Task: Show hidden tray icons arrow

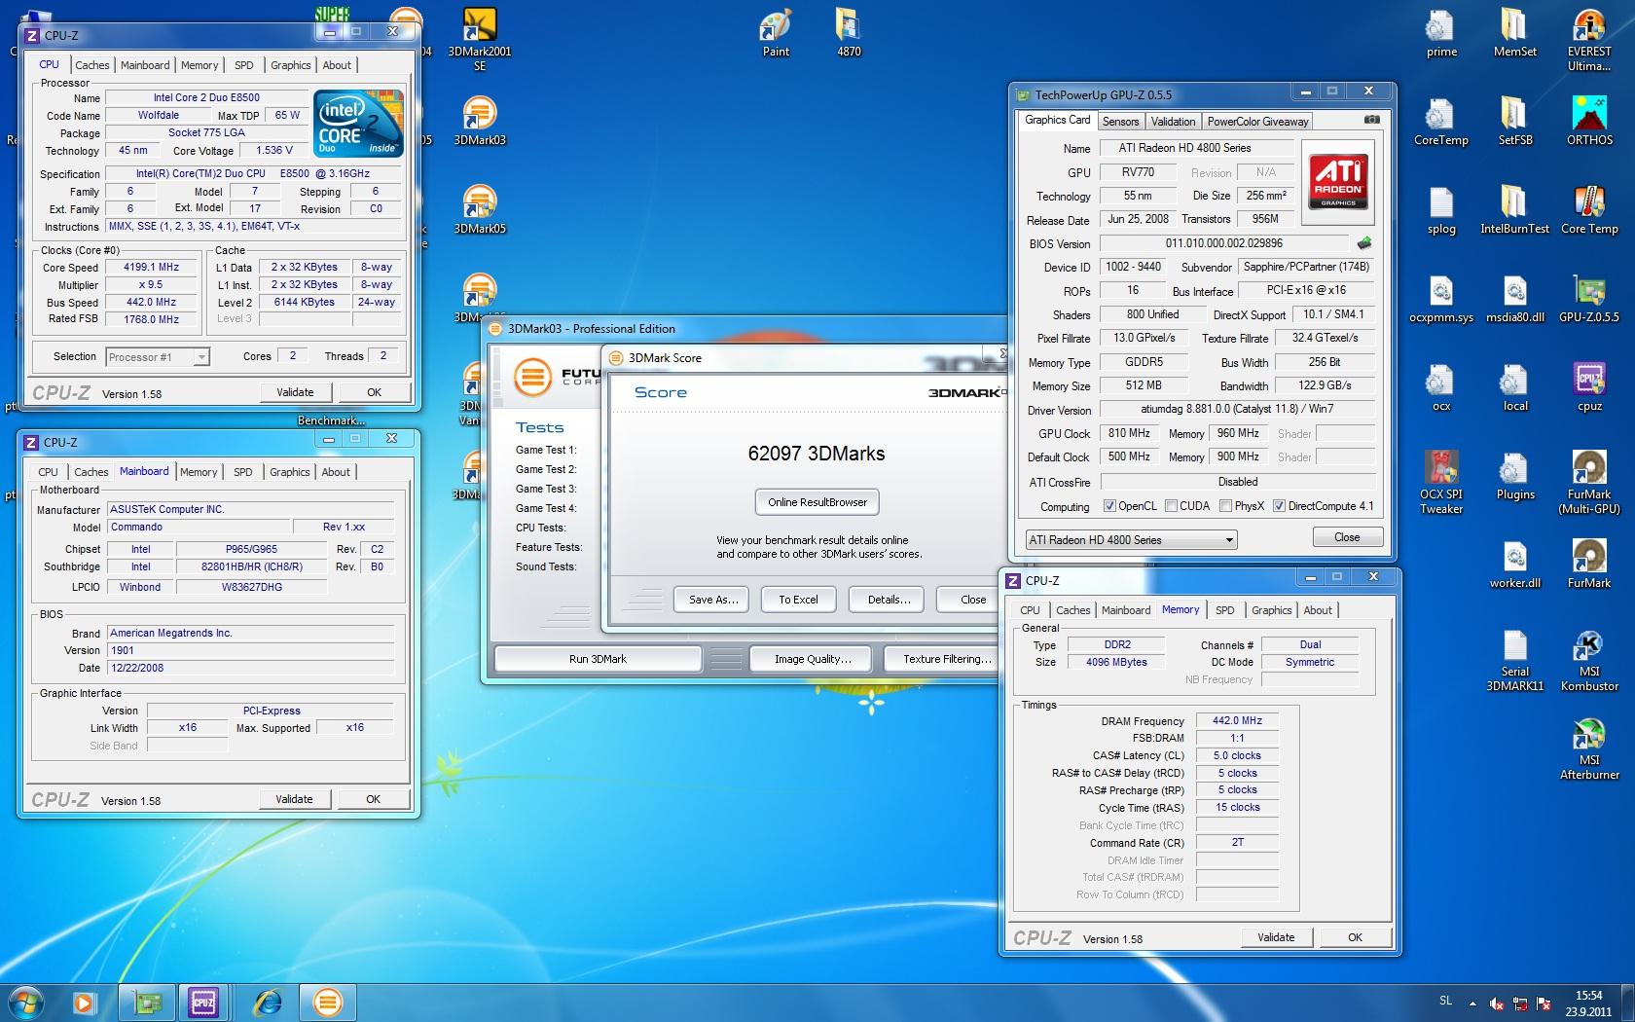Action: [x=1472, y=1003]
